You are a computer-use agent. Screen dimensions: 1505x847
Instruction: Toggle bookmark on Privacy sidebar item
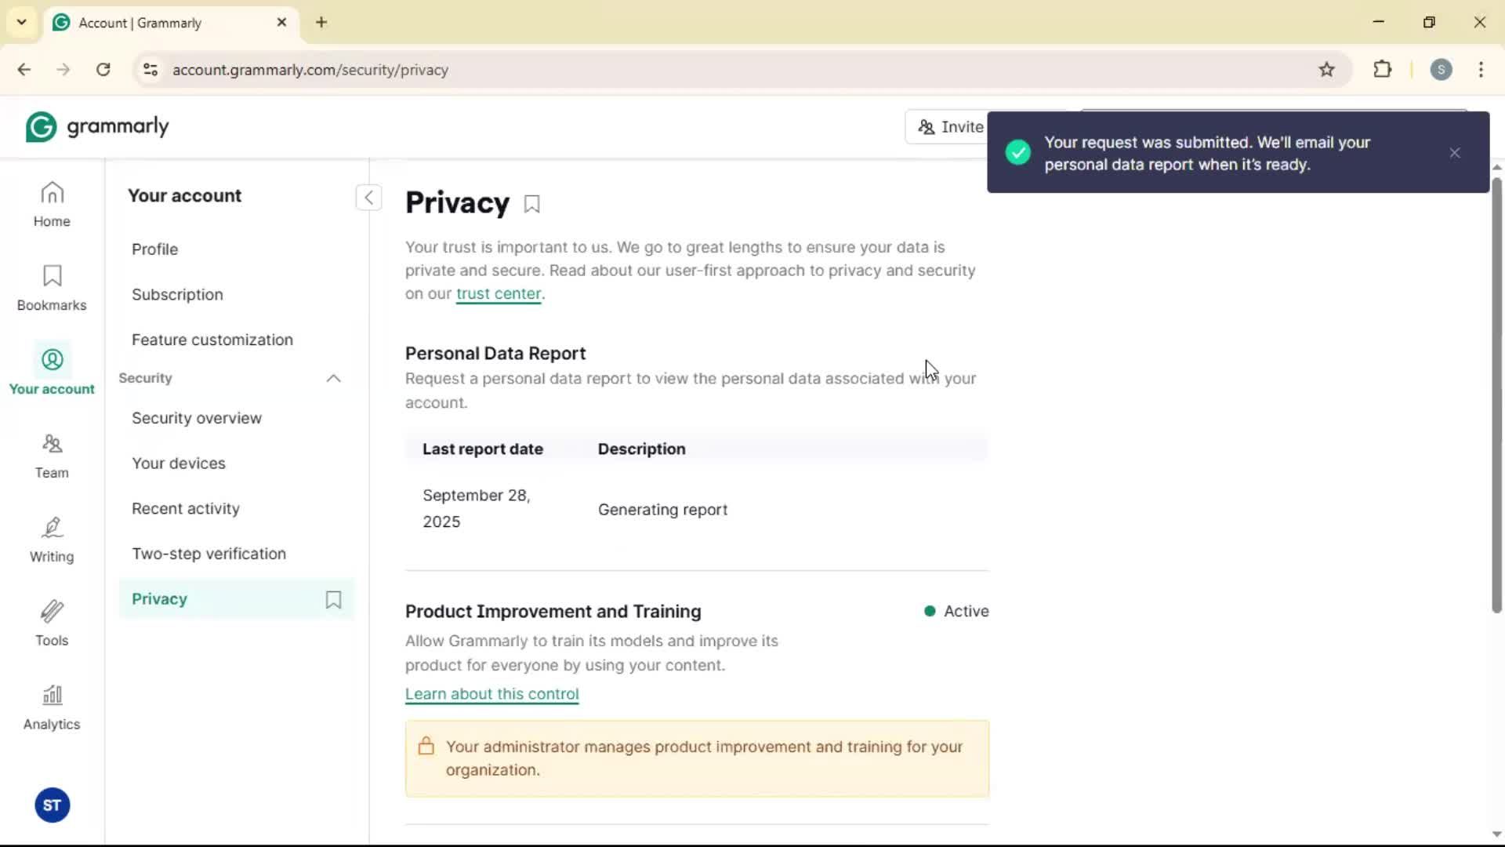click(x=333, y=600)
